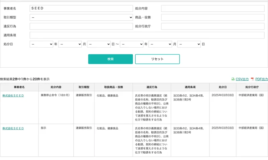Click the PDF出力 link

coord(262,79)
